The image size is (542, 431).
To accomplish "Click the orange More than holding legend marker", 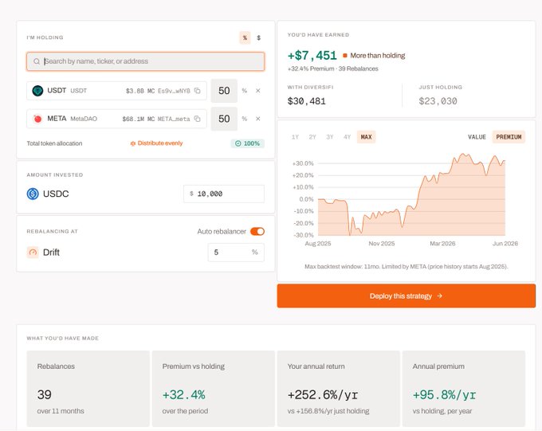I will click(x=345, y=56).
